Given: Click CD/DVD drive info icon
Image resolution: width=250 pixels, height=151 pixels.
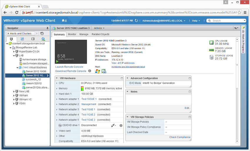Looking at the screenshot, I should coord(121,126).
